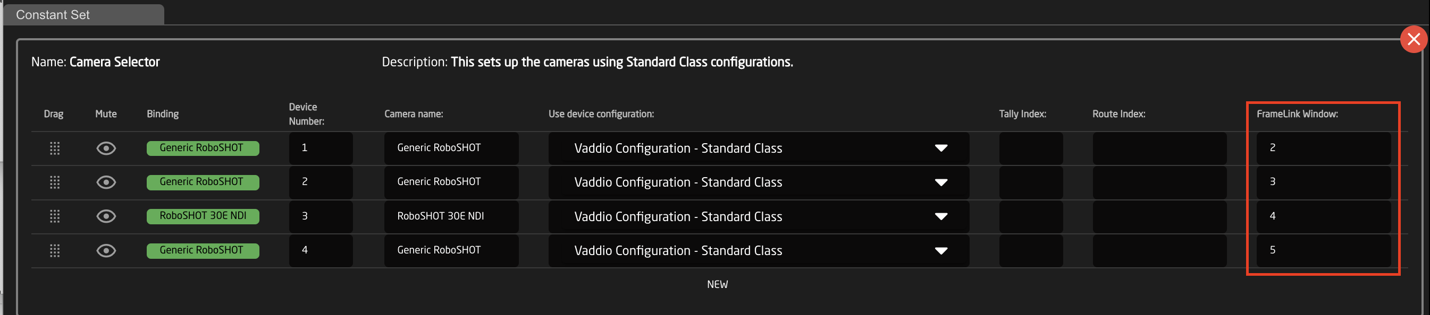Click the drag handle for device number 1
The width and height of the screenshot is (1430, 315).
coord(54,148)
